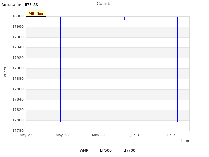Click the May 26 x-axis label

[x=62, y=135]
